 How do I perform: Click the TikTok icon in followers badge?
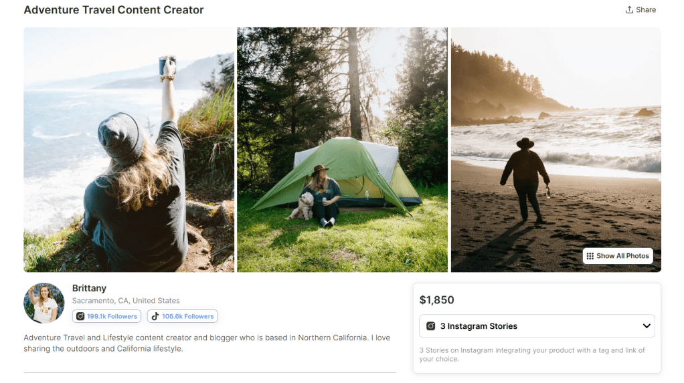click(x=155, y=317)
